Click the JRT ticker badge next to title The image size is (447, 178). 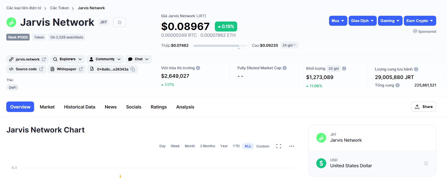pyautogui.click(x=103, y=22)
